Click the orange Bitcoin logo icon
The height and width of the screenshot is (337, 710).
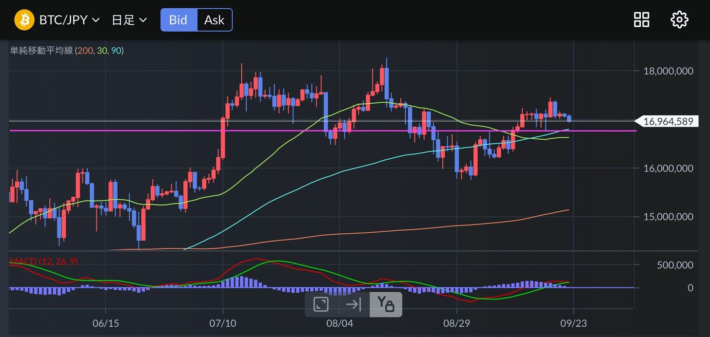coord(24,20)
